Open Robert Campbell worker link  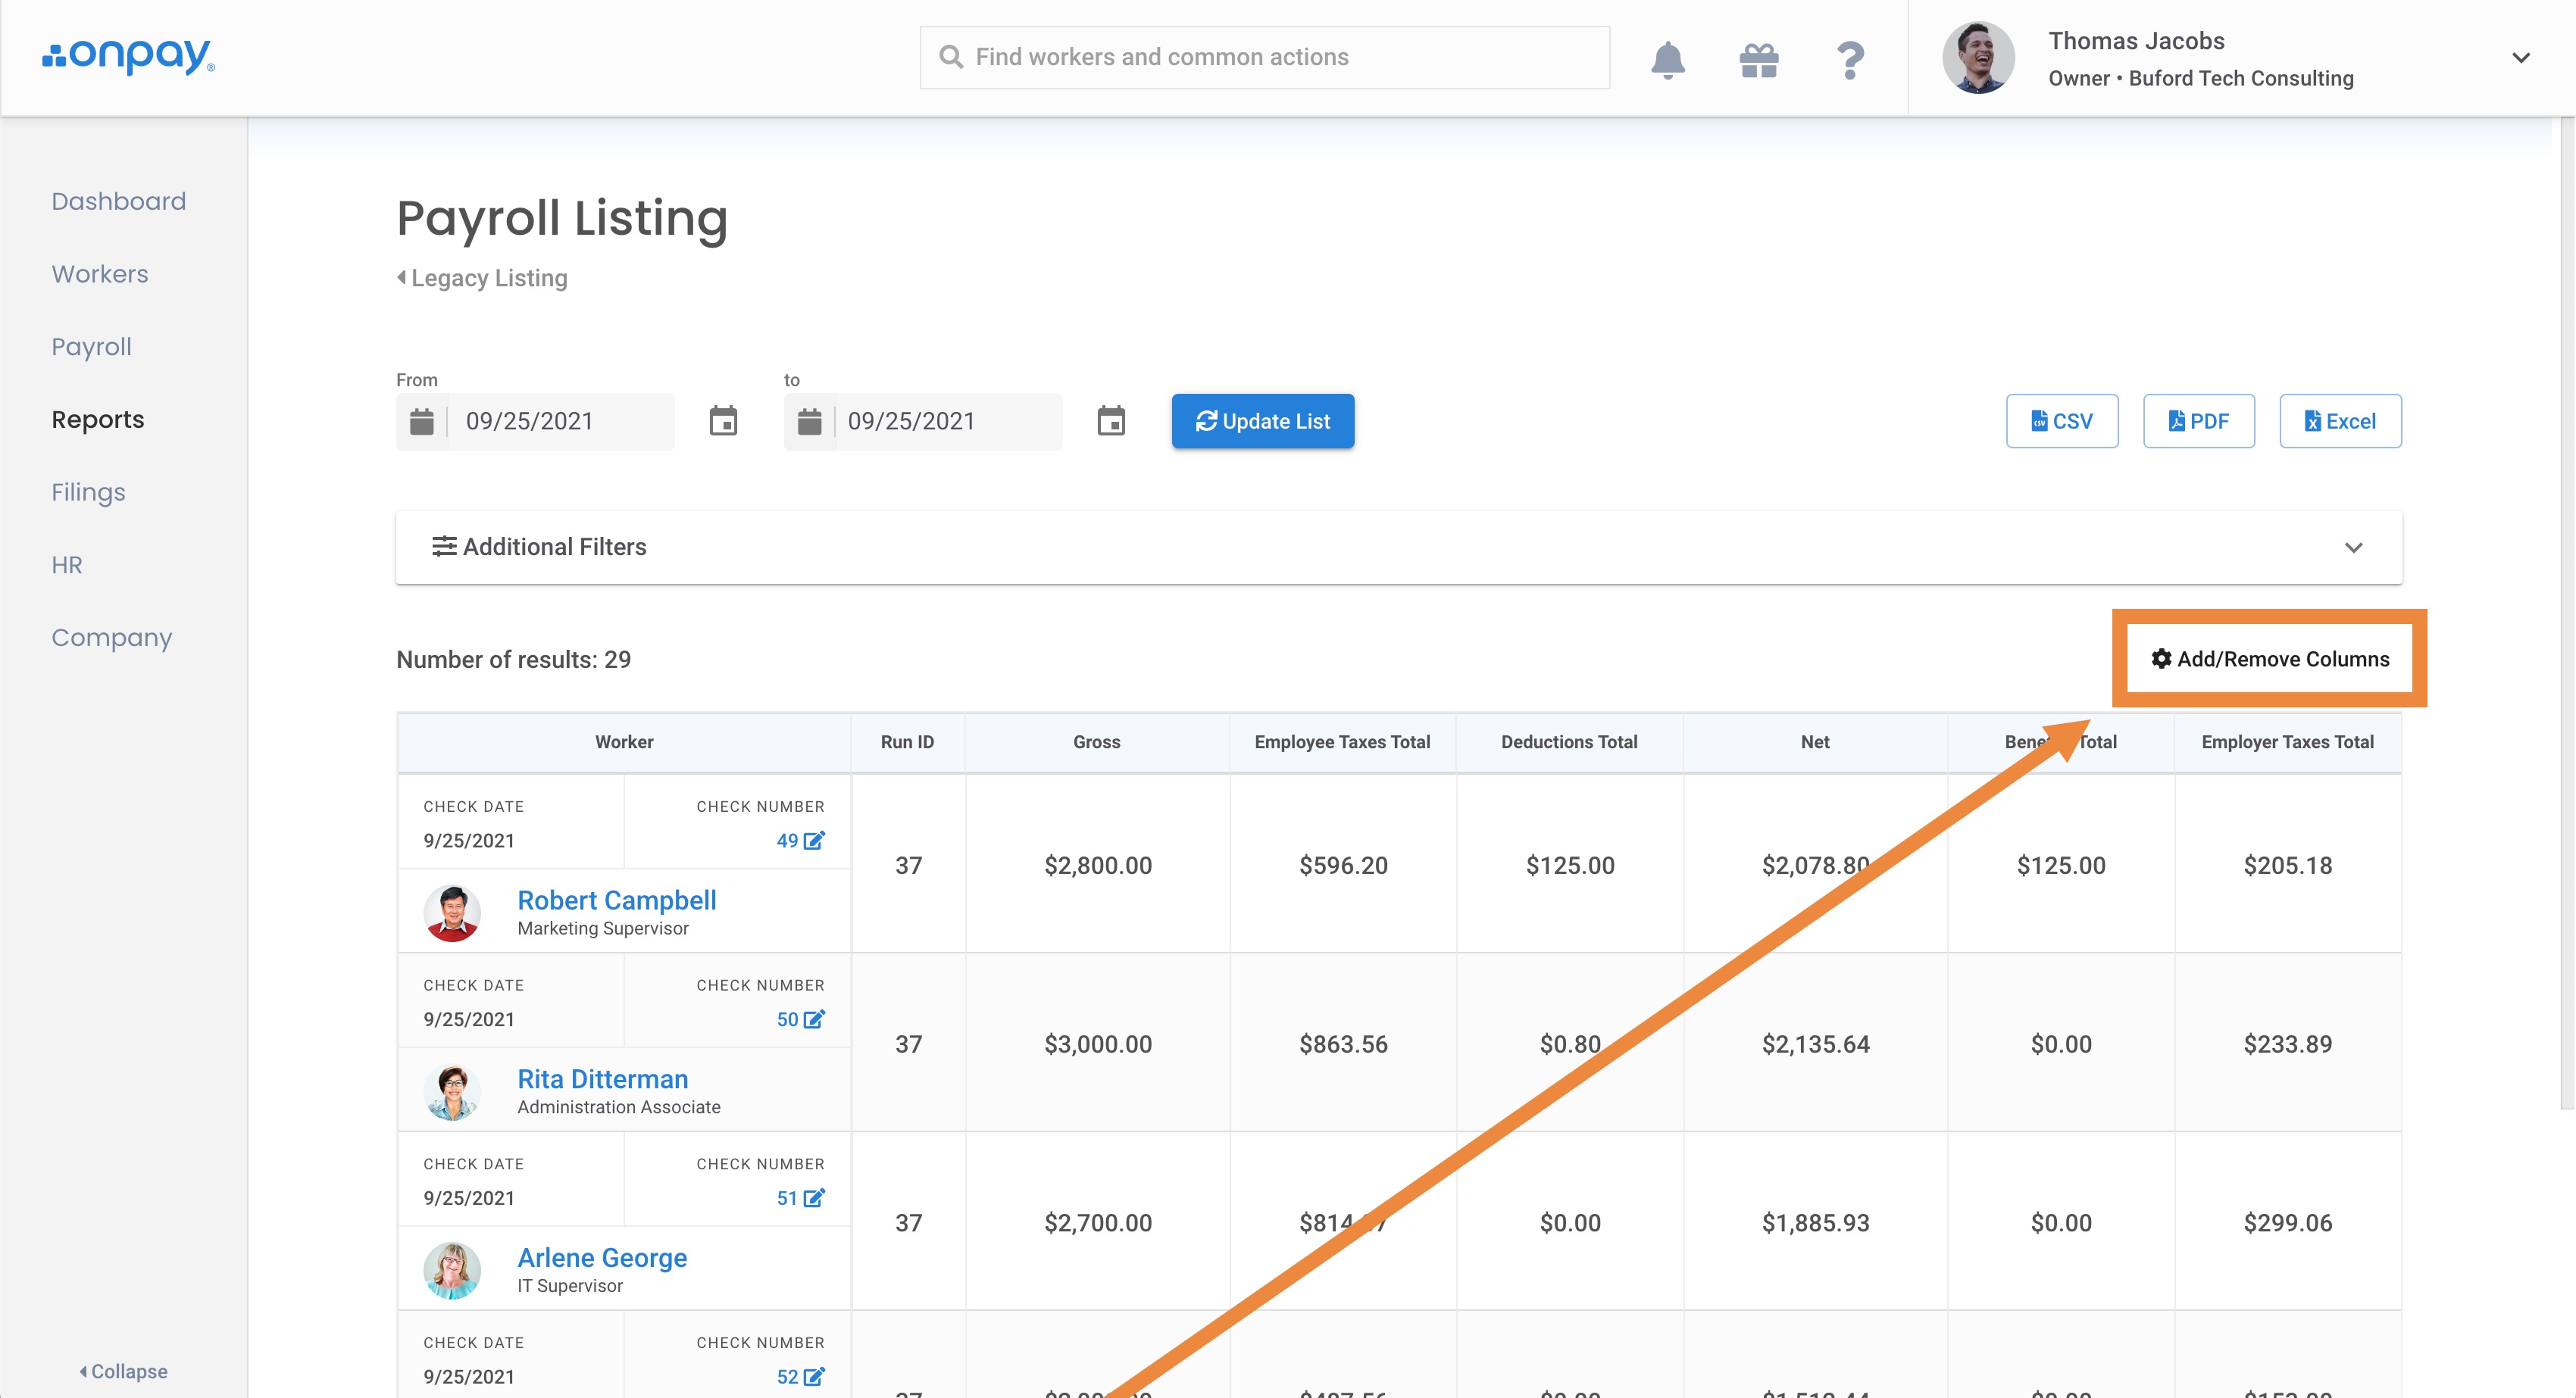click(617, 900)
